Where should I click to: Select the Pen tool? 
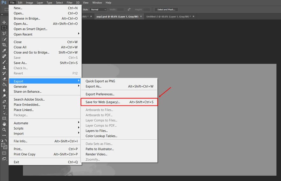click(4, 102)
